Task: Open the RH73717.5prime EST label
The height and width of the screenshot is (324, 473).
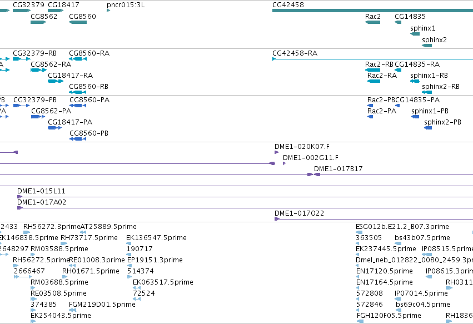Action: click(89, 238)
